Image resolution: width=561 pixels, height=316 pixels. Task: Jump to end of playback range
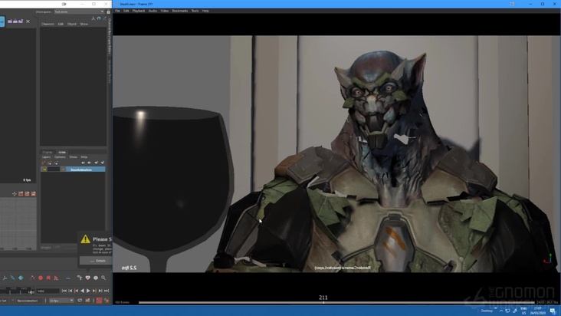[106, 291]
